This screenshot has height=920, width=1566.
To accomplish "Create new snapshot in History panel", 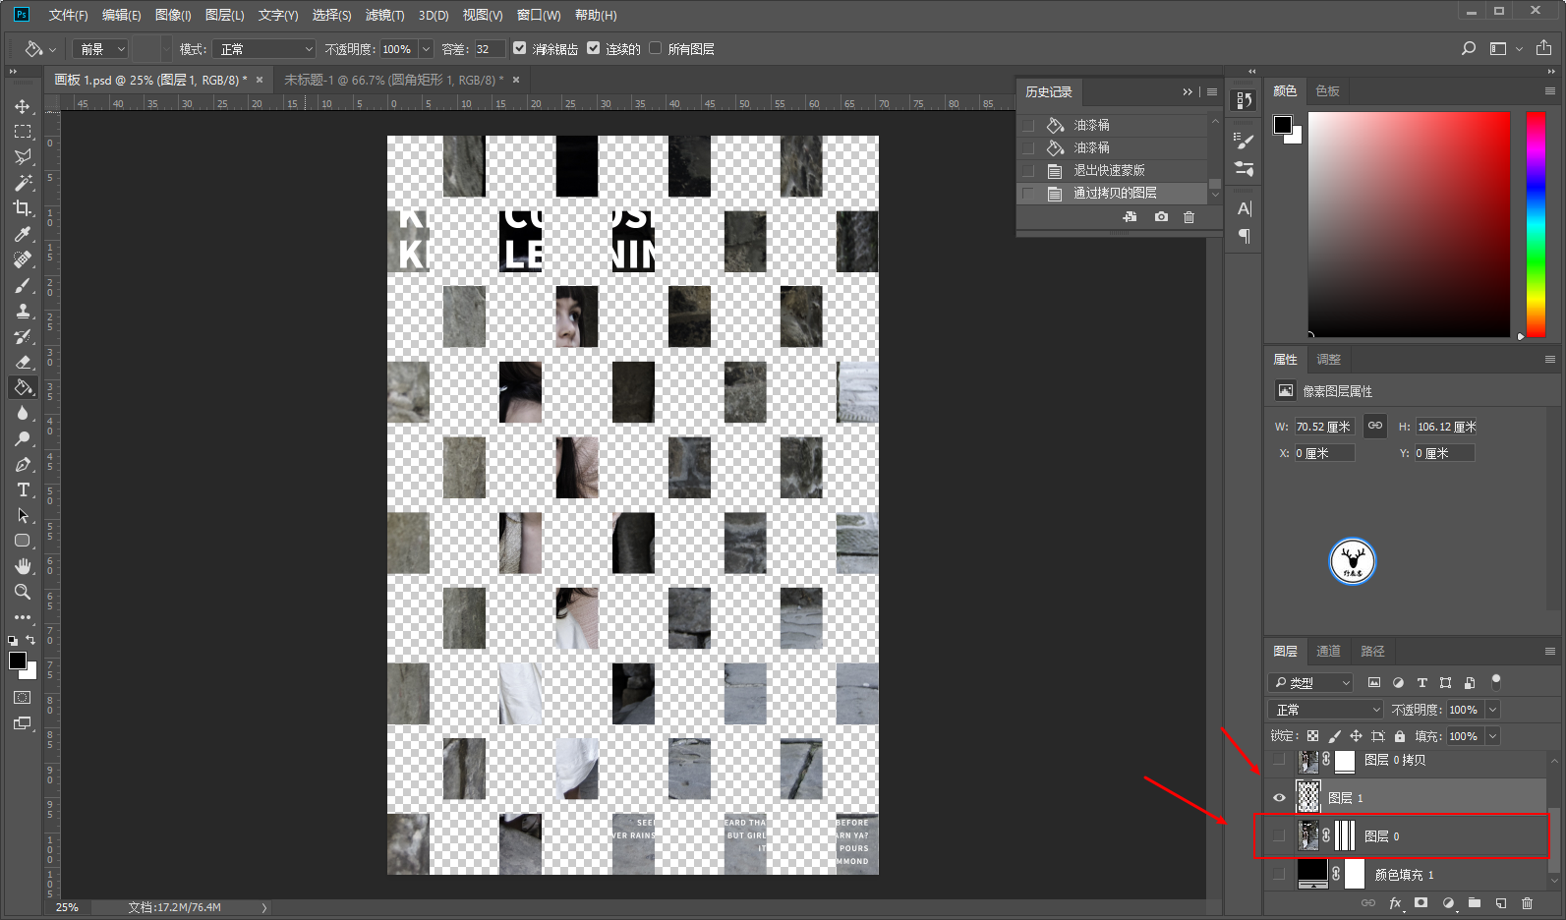I will coord(1161,217).
